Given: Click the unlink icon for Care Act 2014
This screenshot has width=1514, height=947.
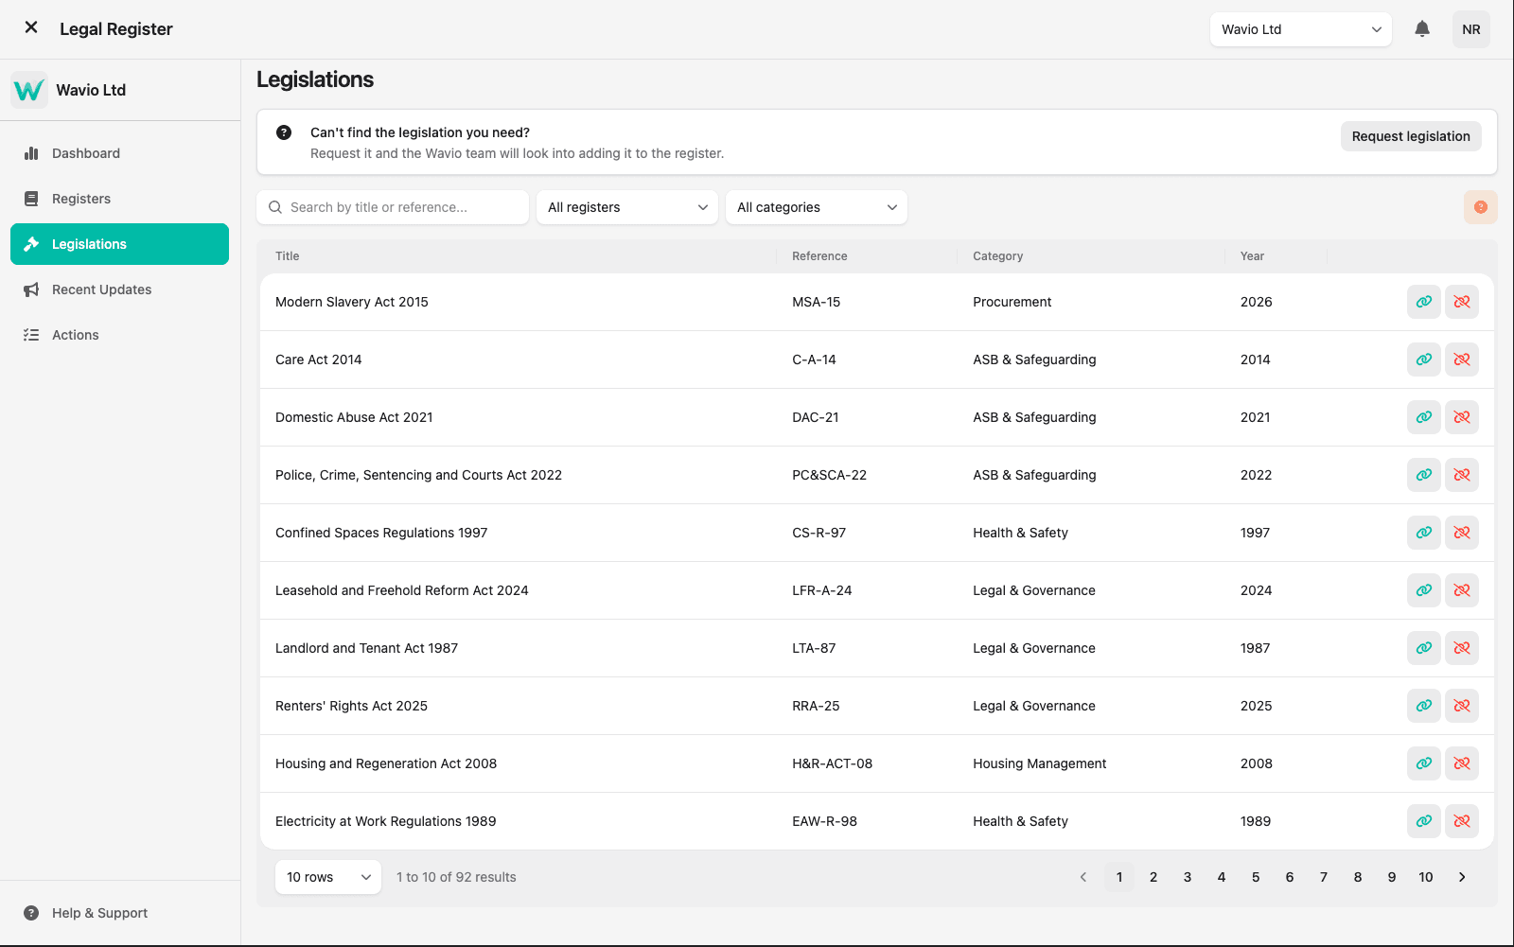Looking at the screenshot, I should click(x=1462, y=360).
